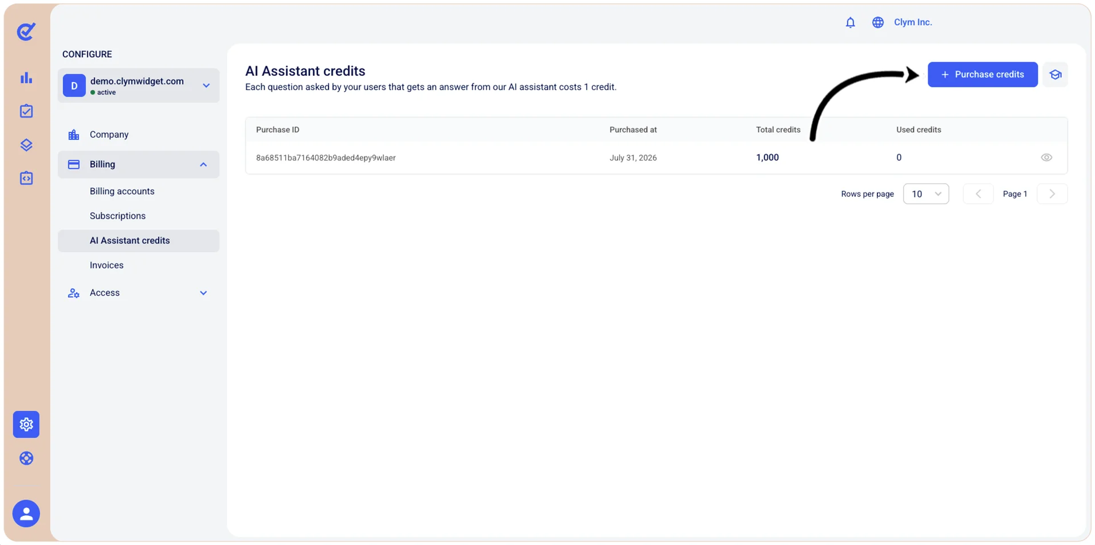Go to the previous page arrow
The height and width of the screenshot is (545, 1095).
click(x=978, y=194)
